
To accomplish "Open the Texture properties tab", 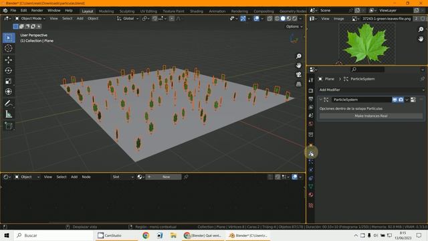I will pyautogui.click(x=311, y=206).
